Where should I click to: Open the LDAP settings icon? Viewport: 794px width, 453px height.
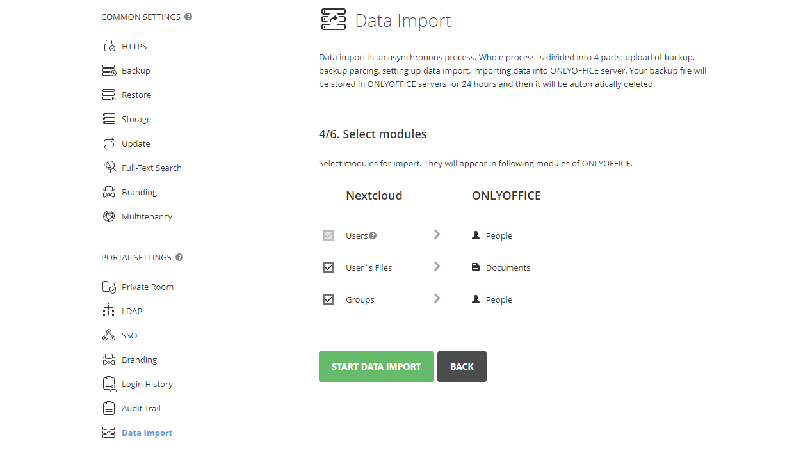(x=108, y=310)
